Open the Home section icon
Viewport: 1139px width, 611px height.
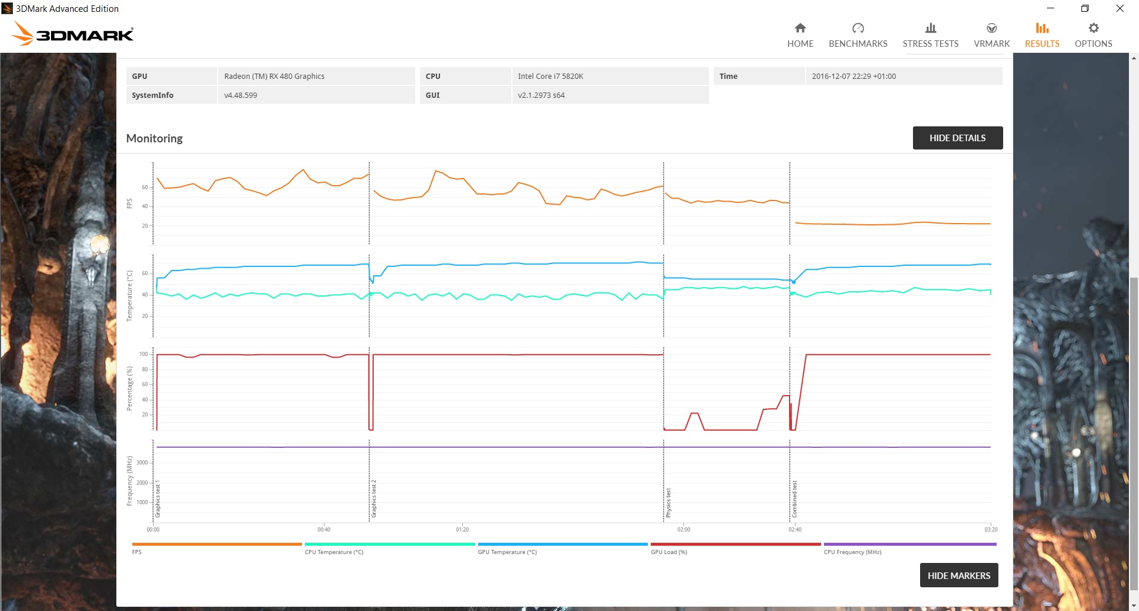800,28
